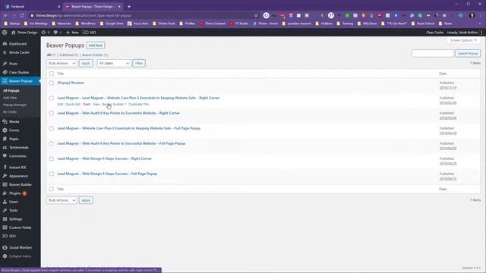The height and width of the screenshot is (273, 486).
Task: Open Appearance in the sidebar
Action: pos(18,176)
